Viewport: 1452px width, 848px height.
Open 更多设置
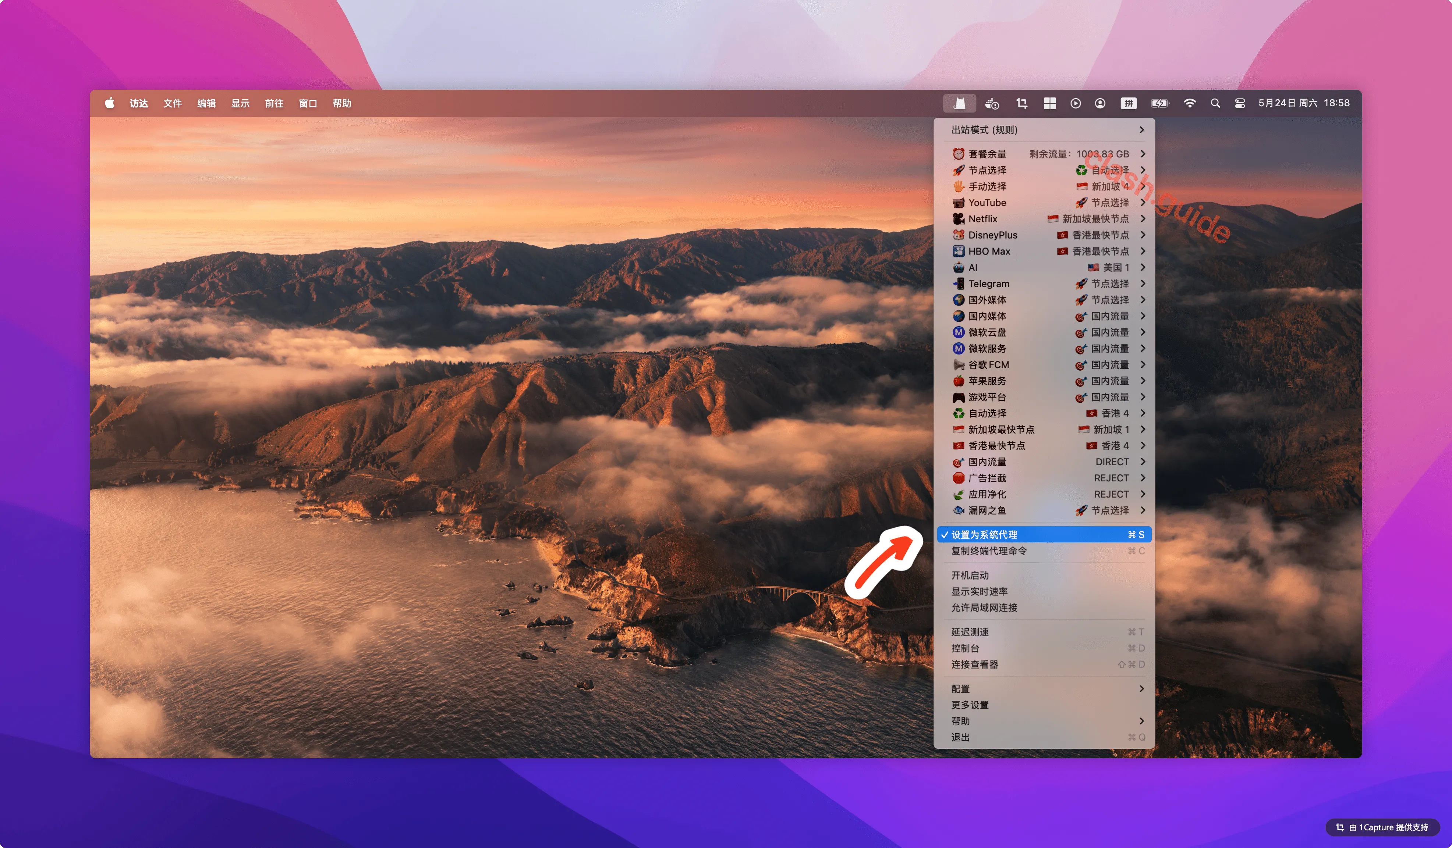coord(1044,705)
